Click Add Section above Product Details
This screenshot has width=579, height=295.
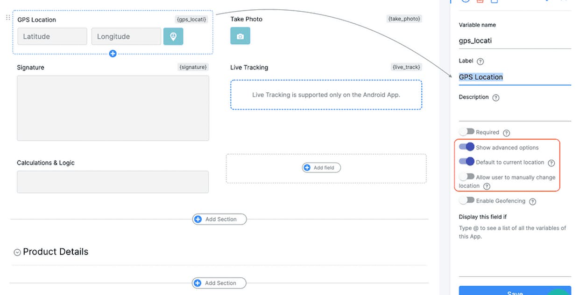[x=219, y=219]
